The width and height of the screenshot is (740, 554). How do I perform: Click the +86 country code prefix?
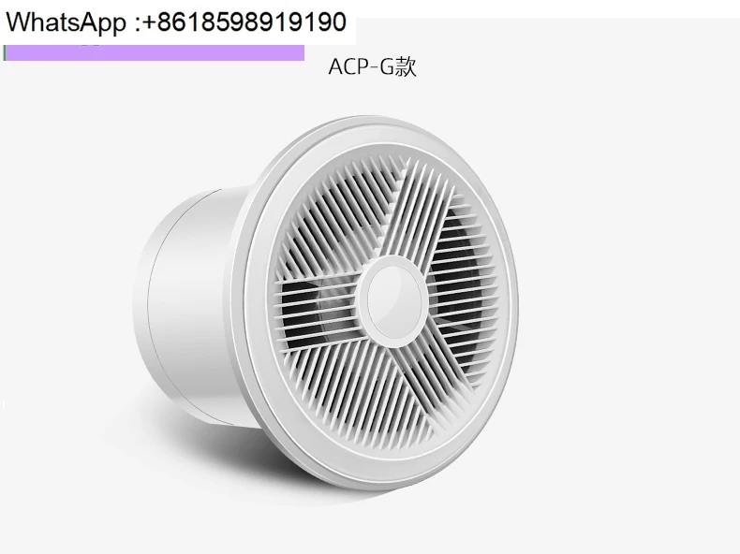click(160, 22)
